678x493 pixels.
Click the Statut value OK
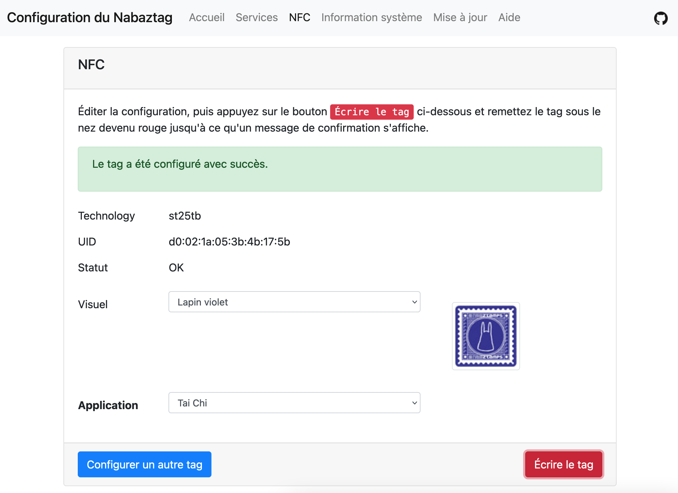(x=176, y=268)
